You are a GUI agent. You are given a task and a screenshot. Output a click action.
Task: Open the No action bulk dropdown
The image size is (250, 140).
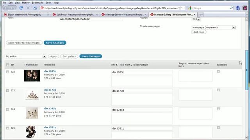click(26, 56)
